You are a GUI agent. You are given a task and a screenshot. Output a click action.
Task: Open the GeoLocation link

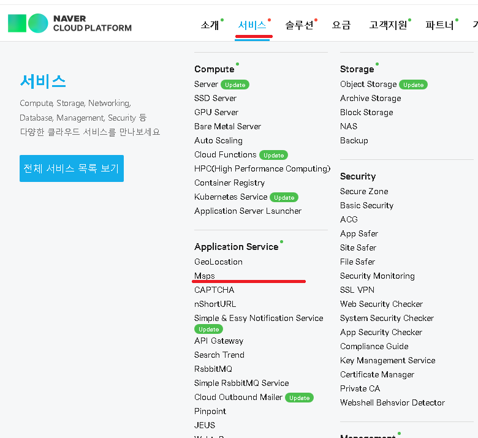tap(218, 262)
